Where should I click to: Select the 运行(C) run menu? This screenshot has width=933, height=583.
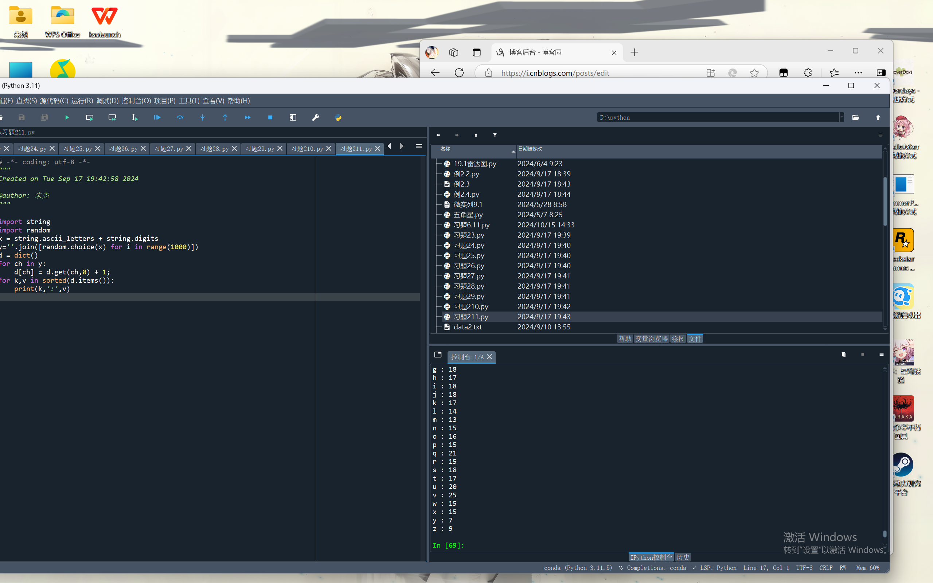(x=81, y=100)
